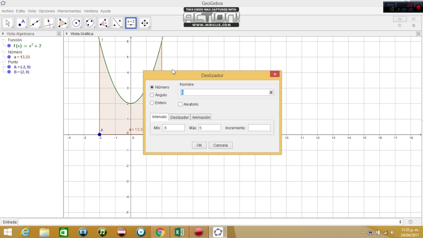This screenshot has width=423, height=238.
Task: Open the help question mark icon
Action: tap(400, 26)
